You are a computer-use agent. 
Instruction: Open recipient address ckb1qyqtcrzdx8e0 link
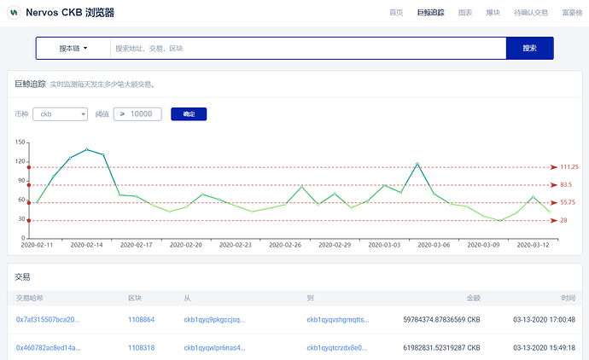[x=336, y=347]
